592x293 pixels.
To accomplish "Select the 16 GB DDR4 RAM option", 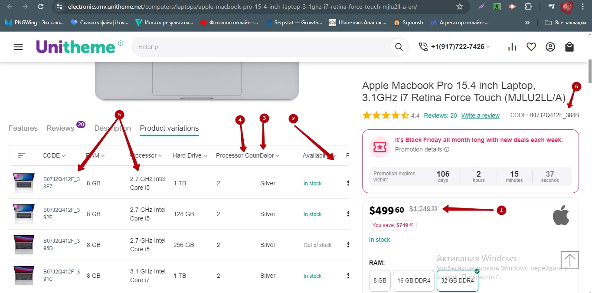I will [414, 280].
